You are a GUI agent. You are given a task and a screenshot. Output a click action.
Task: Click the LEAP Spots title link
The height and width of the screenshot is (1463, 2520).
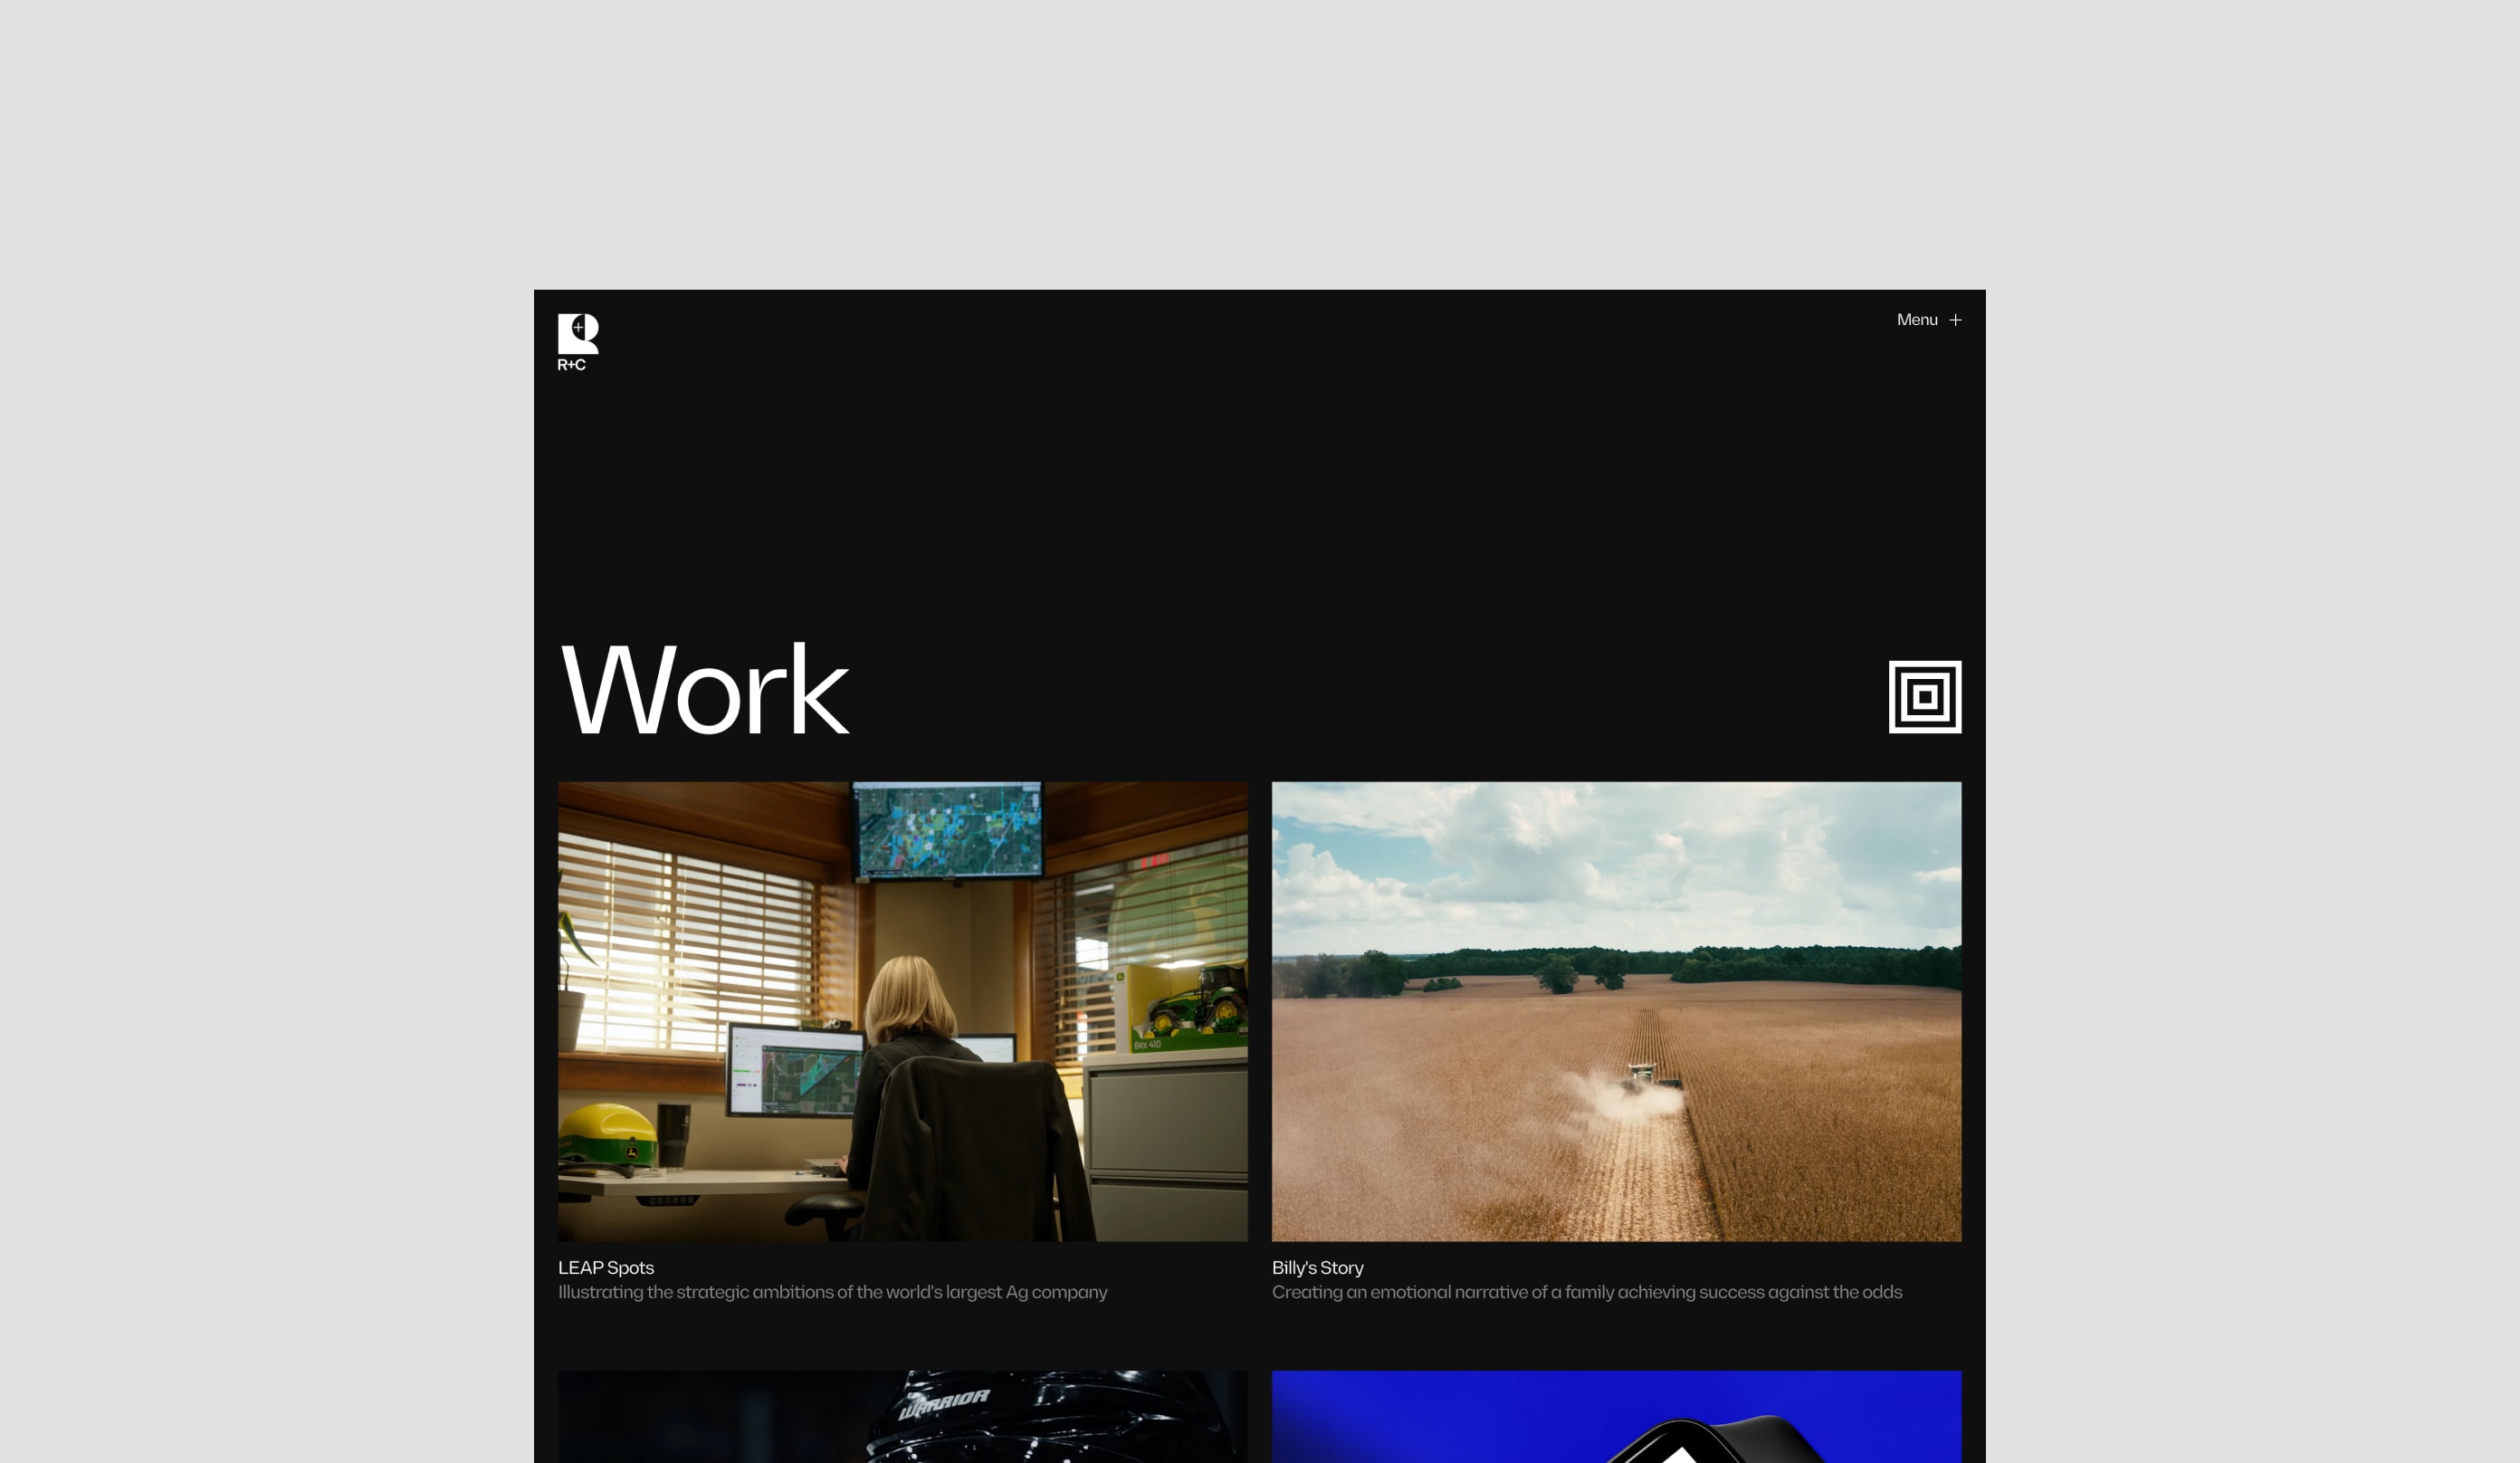click(x=606, y=1267)
